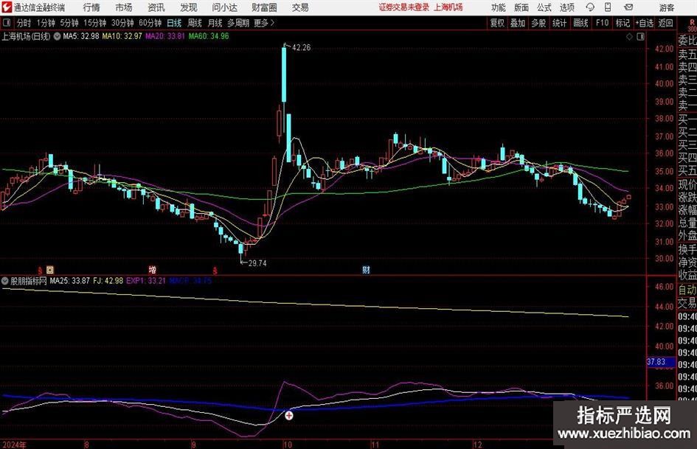Open the 问小达 menu
This screenshot has height=449, width=697.
tap(224, 7)
